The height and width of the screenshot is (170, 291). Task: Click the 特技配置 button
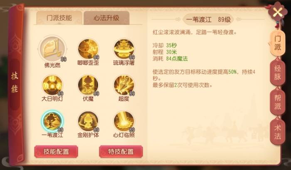tap(121, 152)
